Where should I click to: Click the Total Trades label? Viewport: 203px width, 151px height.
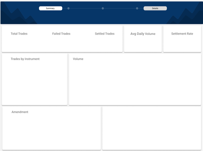(x=19, y=34)
